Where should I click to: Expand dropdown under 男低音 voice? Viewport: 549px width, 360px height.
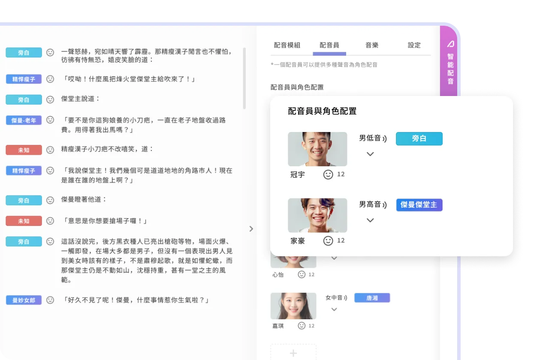(370, 154)
